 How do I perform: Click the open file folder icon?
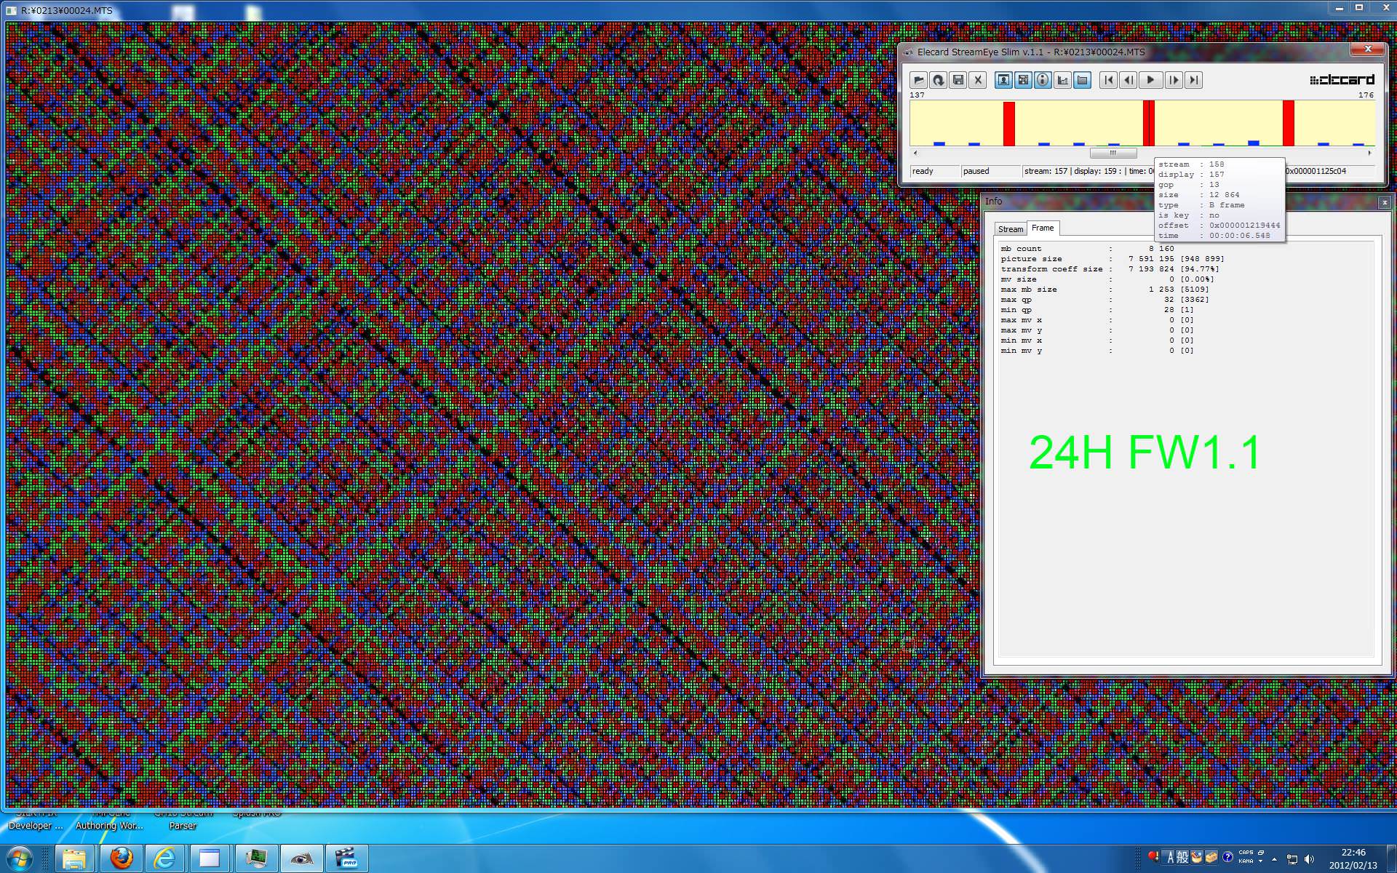click(918, 80)
